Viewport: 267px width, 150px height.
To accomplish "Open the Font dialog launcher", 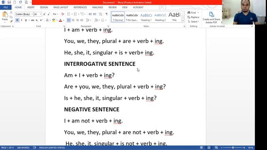I will 64,26.
